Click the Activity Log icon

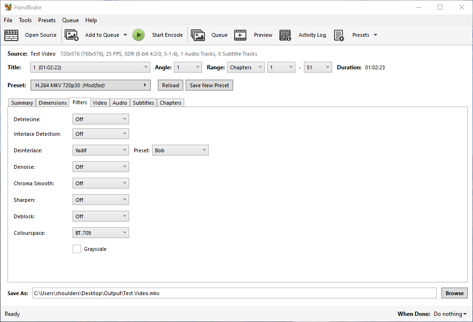pos(285,35)
